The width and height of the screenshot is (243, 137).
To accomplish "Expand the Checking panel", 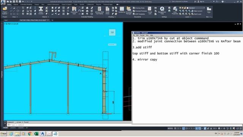I will pos(112,17).
